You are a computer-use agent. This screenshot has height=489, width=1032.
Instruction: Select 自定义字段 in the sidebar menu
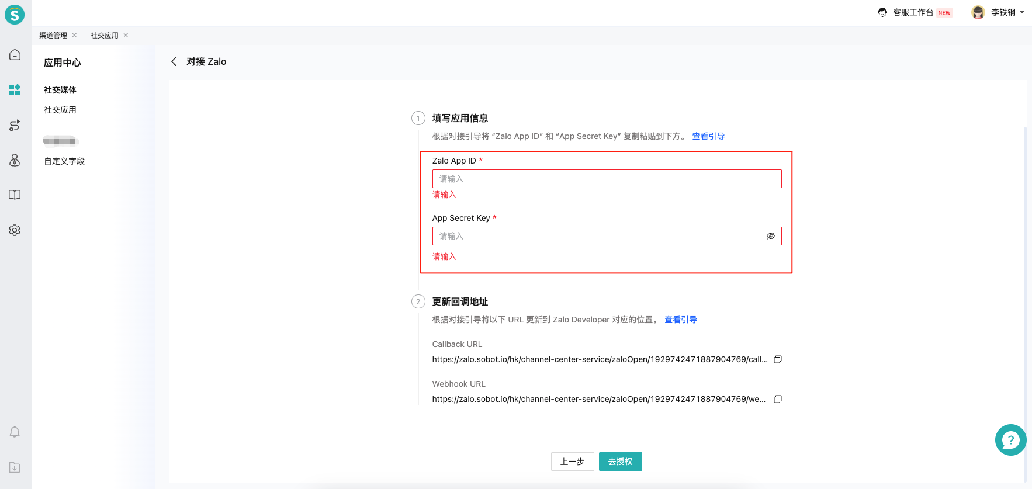click(x=64, y=161)
